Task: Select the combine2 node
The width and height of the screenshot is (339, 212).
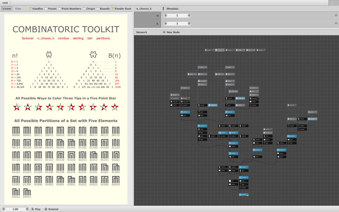Action: coord(203,126)
